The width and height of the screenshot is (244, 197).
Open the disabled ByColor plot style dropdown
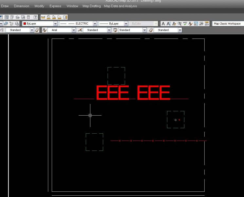[x=156, y=24]
